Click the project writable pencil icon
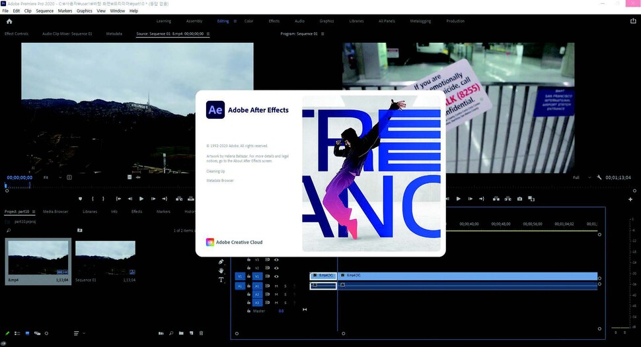Image resolution: width=641 pixels, height=347 pixels. 7,333
